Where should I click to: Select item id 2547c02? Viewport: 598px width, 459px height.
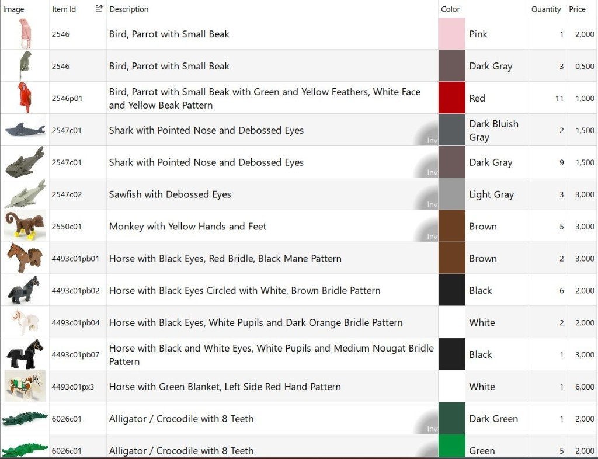pyautogui.click(x=67, y=194)
